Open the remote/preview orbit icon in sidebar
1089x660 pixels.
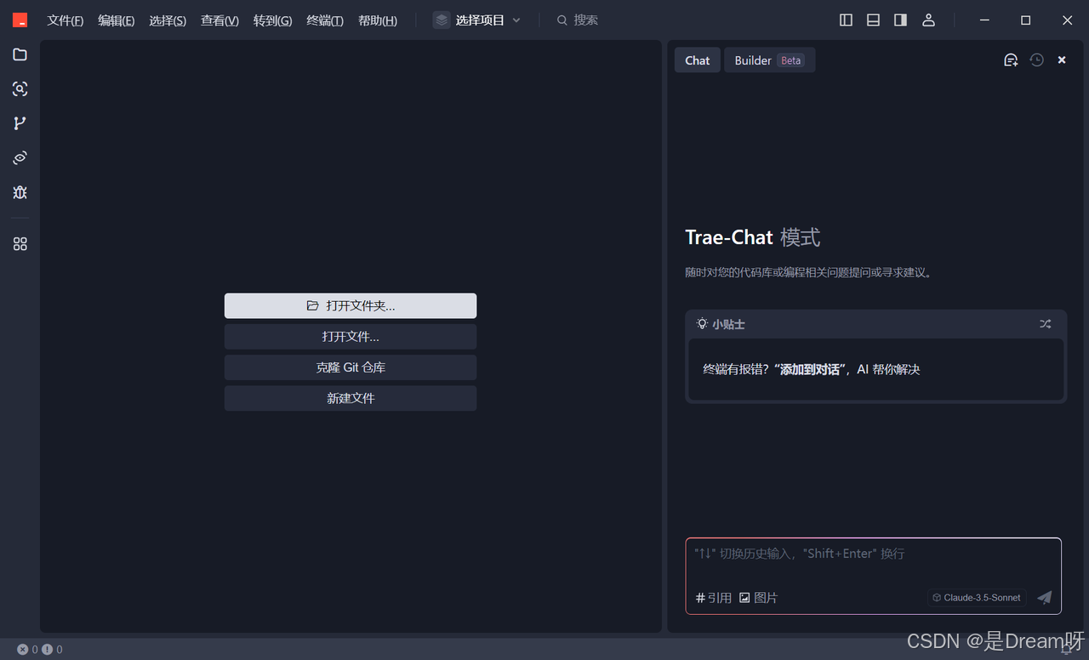coord(20,158)
